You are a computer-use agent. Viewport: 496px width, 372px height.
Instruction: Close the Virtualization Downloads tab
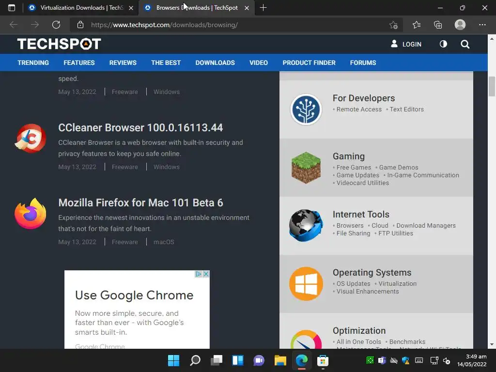point(131,8)
